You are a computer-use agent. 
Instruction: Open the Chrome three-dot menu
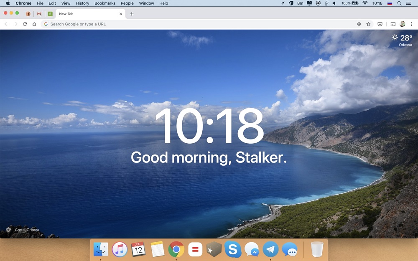tap(412, 24)
